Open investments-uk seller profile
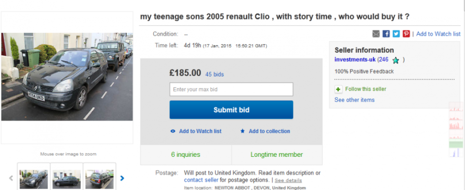This screenshot has height=190, width=465. pos(355,59)
